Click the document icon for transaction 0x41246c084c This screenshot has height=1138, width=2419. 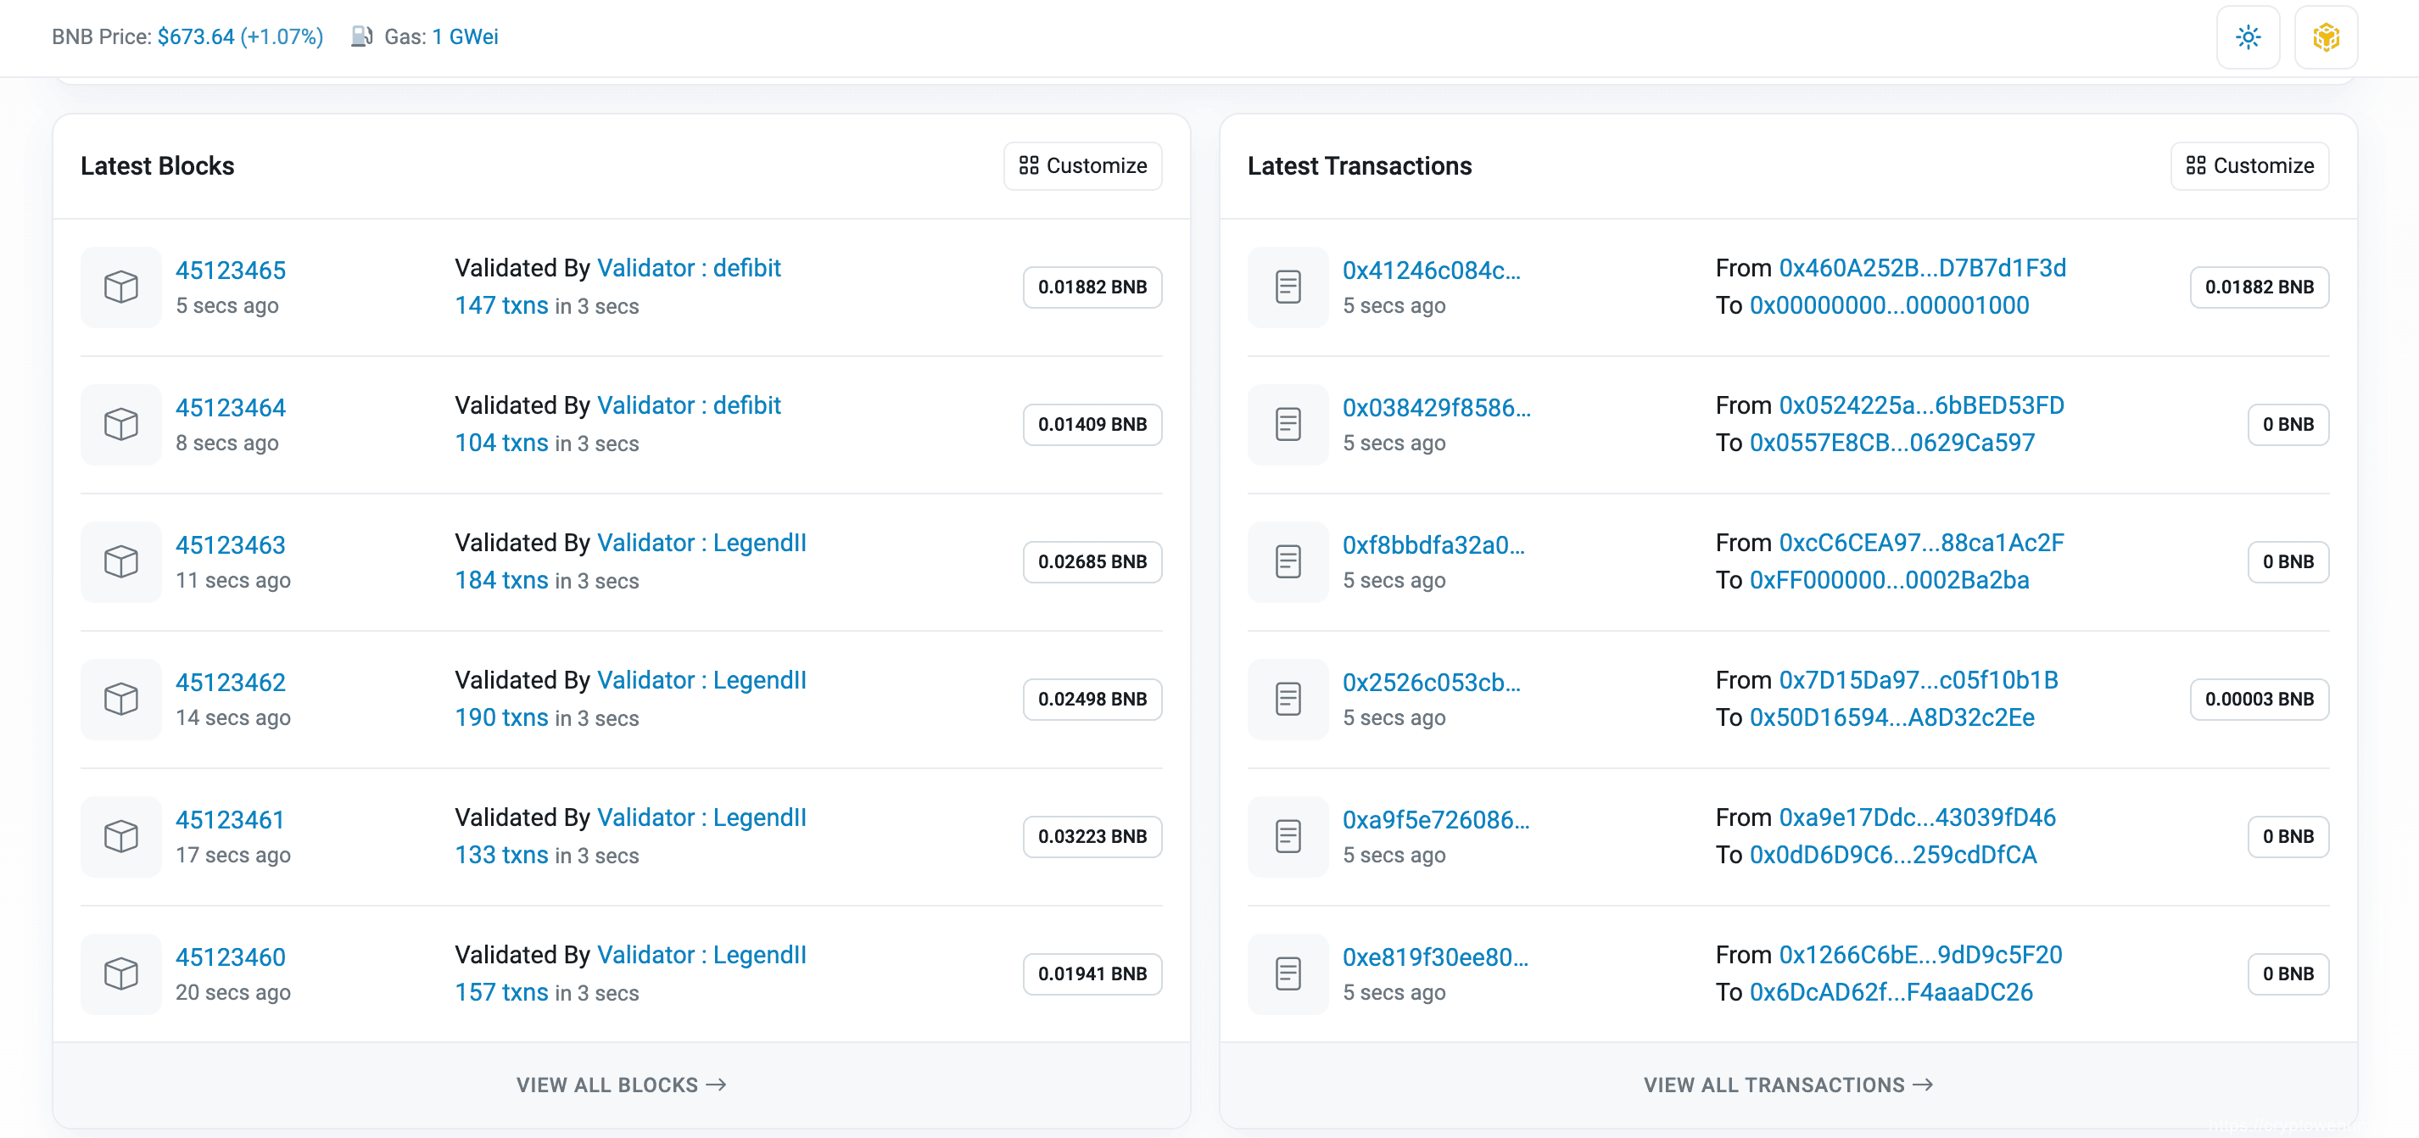1288,287
